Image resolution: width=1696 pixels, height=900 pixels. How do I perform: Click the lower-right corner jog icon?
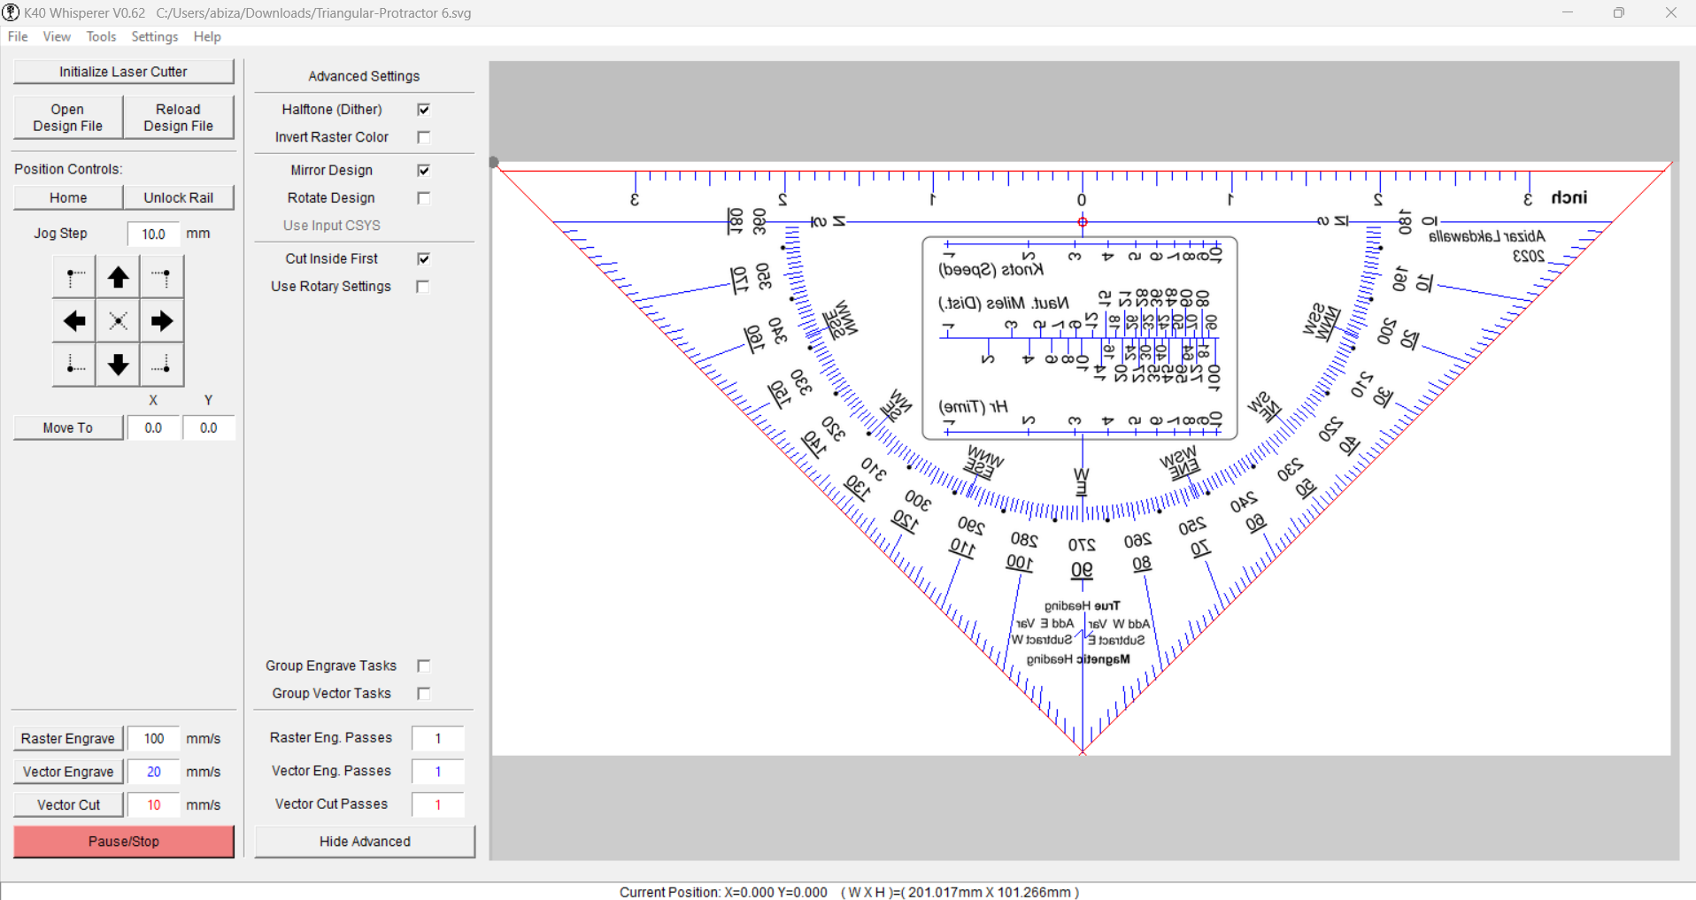(x=161, y=365)
